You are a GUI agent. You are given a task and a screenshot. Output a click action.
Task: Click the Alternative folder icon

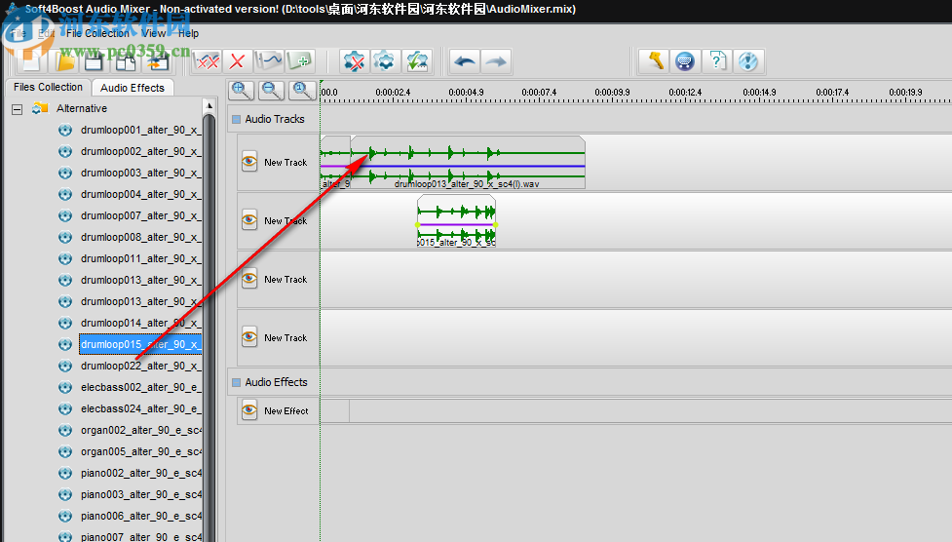(40, 108)
